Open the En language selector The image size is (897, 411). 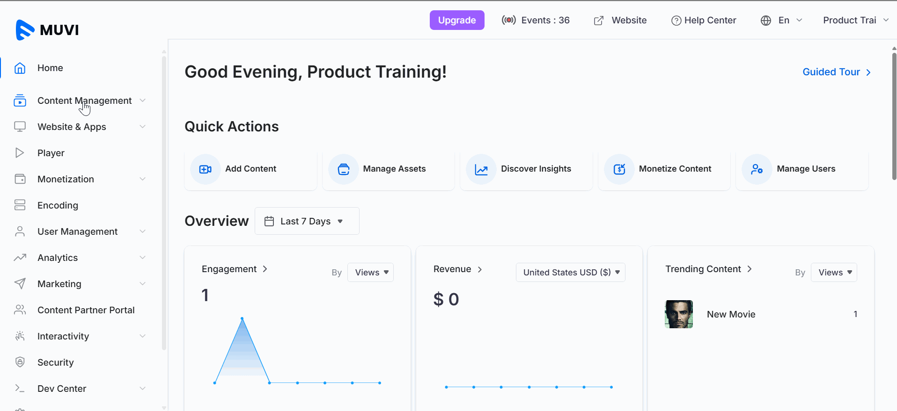click(781, 20)
